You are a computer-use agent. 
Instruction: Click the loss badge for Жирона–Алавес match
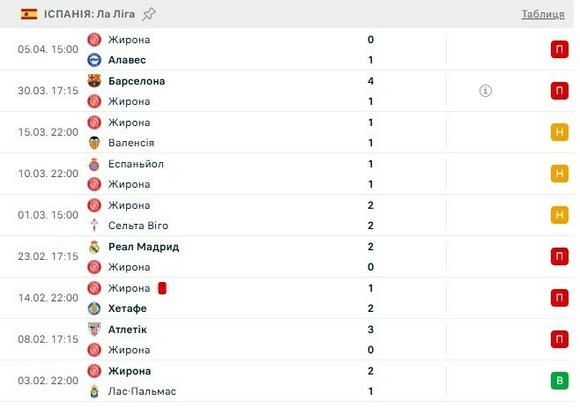(558, 49)
